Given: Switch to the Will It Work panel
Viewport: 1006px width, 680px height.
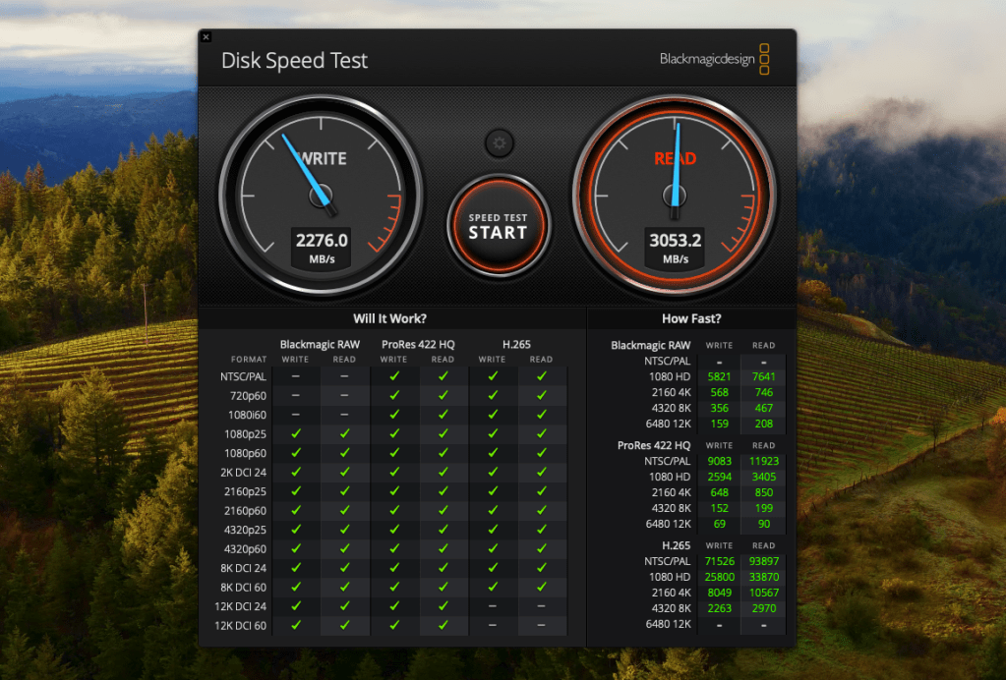Looking at the screenshot, I should pos(391,318).
